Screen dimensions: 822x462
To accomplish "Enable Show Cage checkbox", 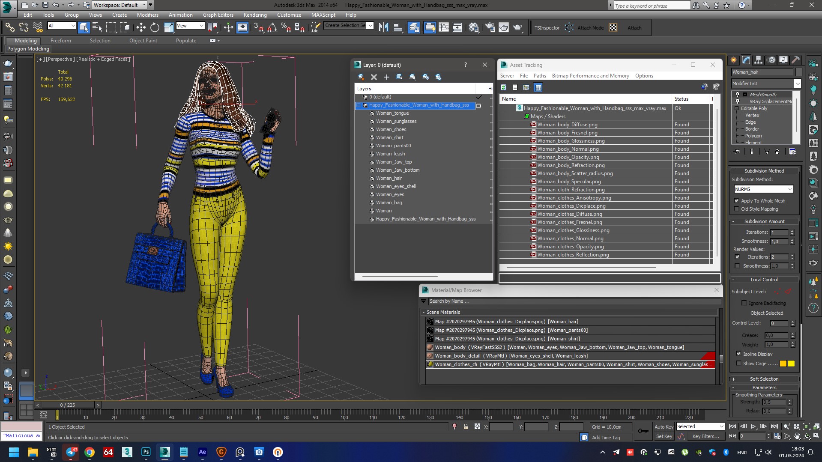I will (738, 364).
